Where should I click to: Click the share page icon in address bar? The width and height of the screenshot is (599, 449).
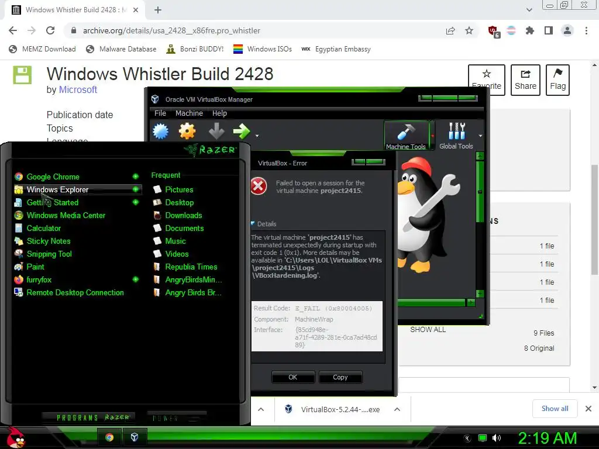click(x=450, y=30)
